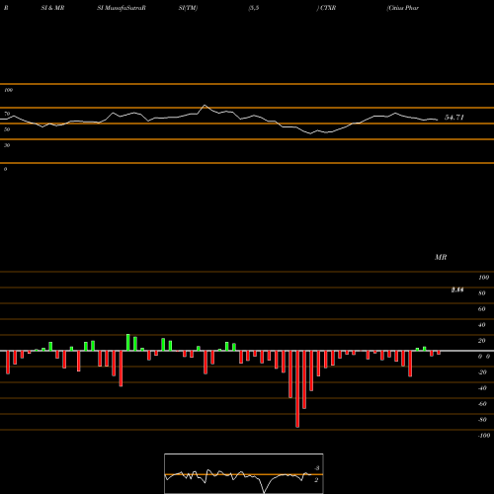Click the "20" axis label in MR panel

point(482,341)
